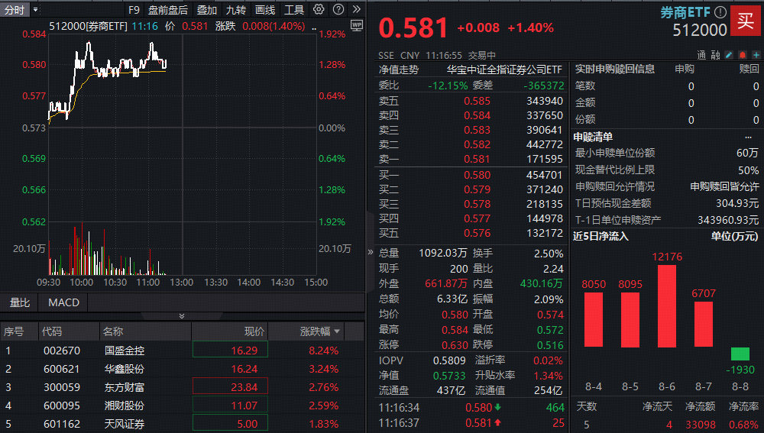Click the red bell alert icon
This screenshot has height=433, width=764.
tap(741, 55)
